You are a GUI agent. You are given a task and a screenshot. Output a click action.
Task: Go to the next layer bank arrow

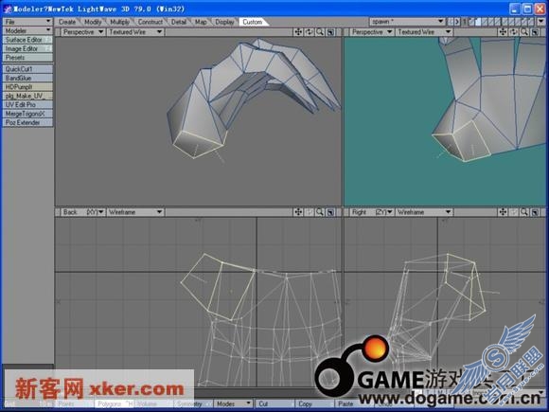(x=457, y=22)
